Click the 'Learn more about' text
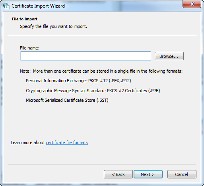 pos(28,142)
